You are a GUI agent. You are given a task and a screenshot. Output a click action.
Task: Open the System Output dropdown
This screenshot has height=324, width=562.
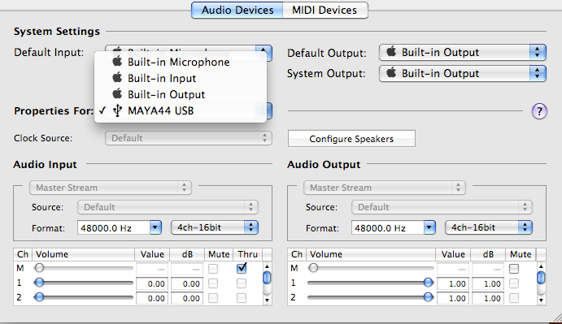click(462, 73)
